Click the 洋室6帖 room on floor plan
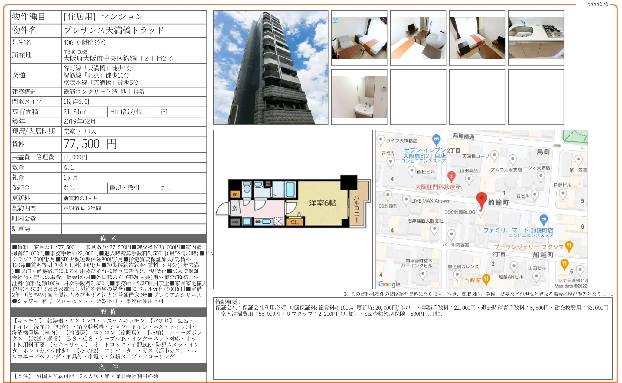The image size is (622, 383). [x=322, y=203]
